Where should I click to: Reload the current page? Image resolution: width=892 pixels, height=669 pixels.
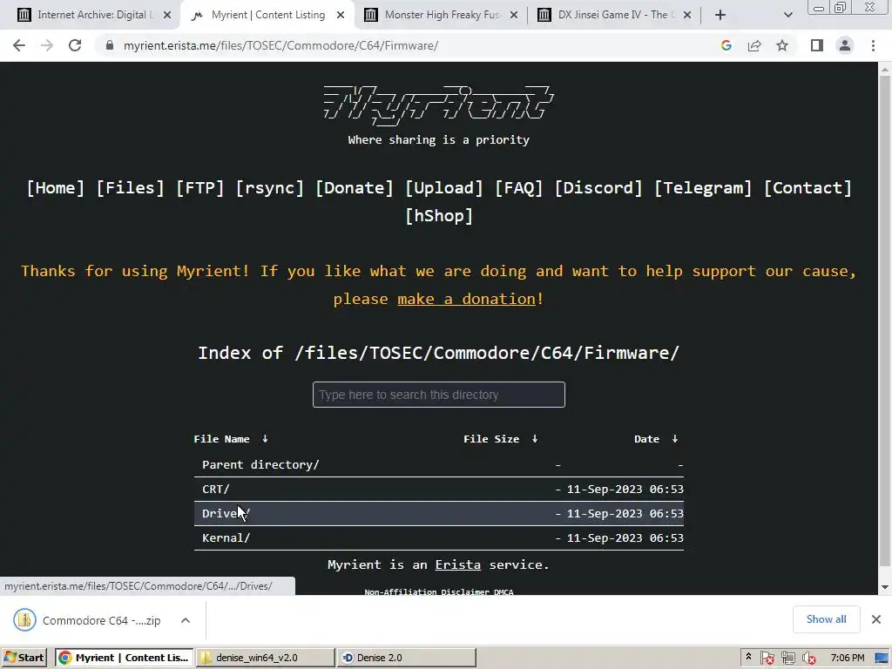pos(75,45)
